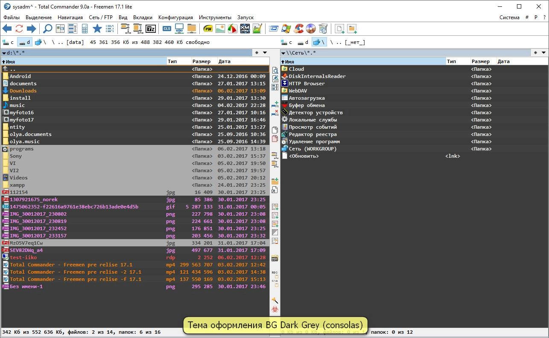Select the Downloads folder in left panel
Image resolution: width=549 pixels, height=338 pixels.
tap(135, 91)
